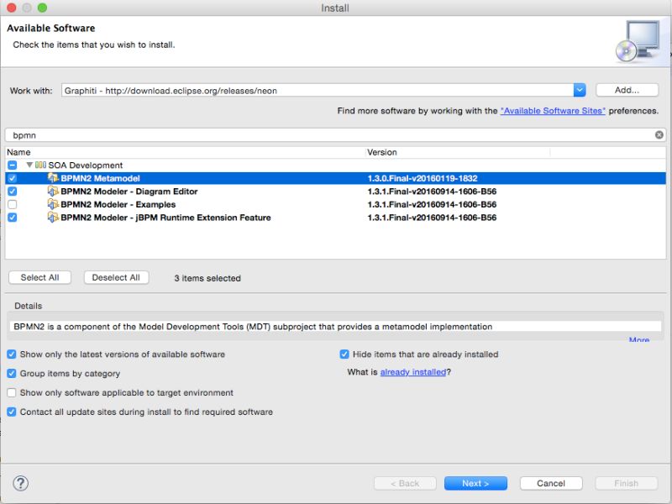The height and width of the screenshot is (504, 672).
Task: Click the Name column header
Action: tap(186, 152)
